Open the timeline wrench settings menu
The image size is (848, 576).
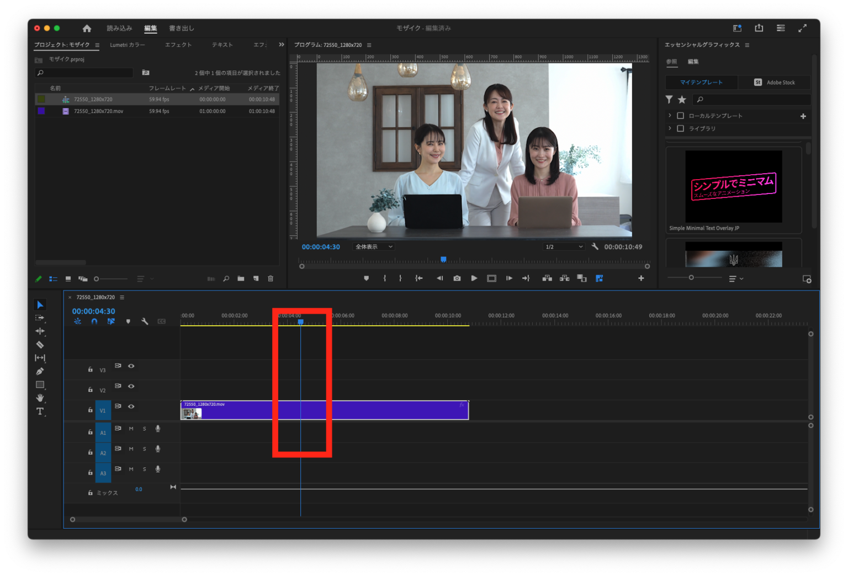[145, 321]
